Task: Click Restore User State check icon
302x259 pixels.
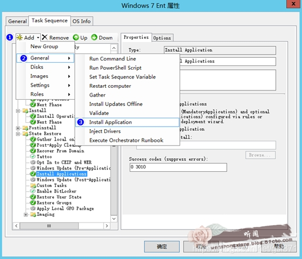Action: point(33,197)
